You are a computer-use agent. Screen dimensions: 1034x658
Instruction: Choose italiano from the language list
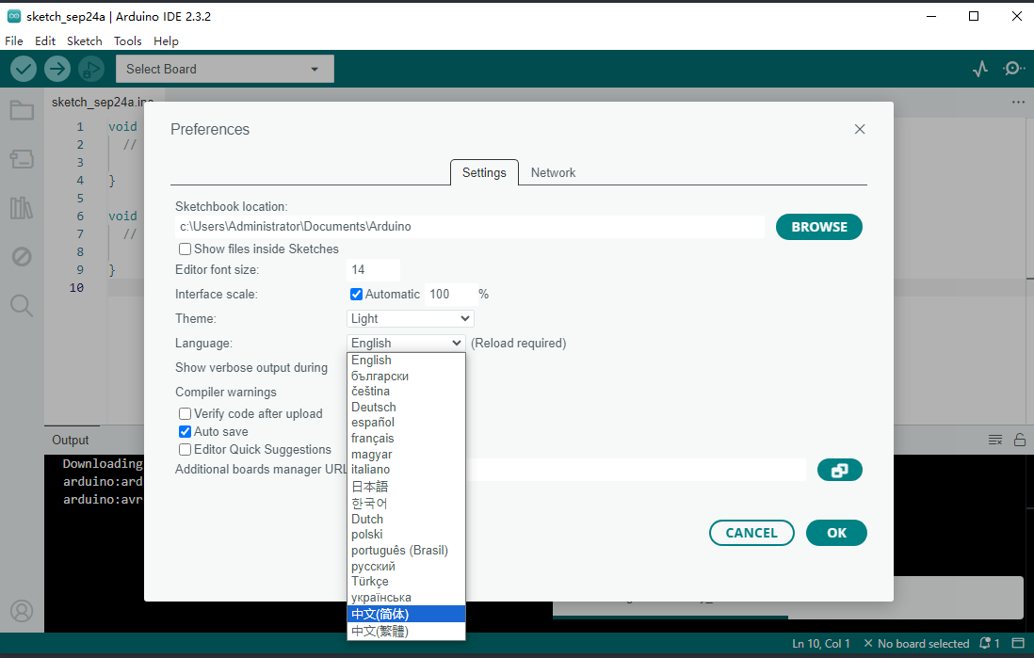[406, 470]
